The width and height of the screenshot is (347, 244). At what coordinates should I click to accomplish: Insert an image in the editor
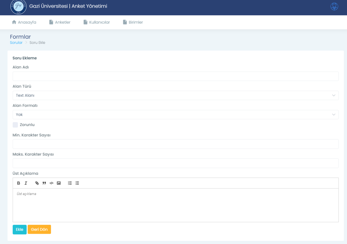59,183
